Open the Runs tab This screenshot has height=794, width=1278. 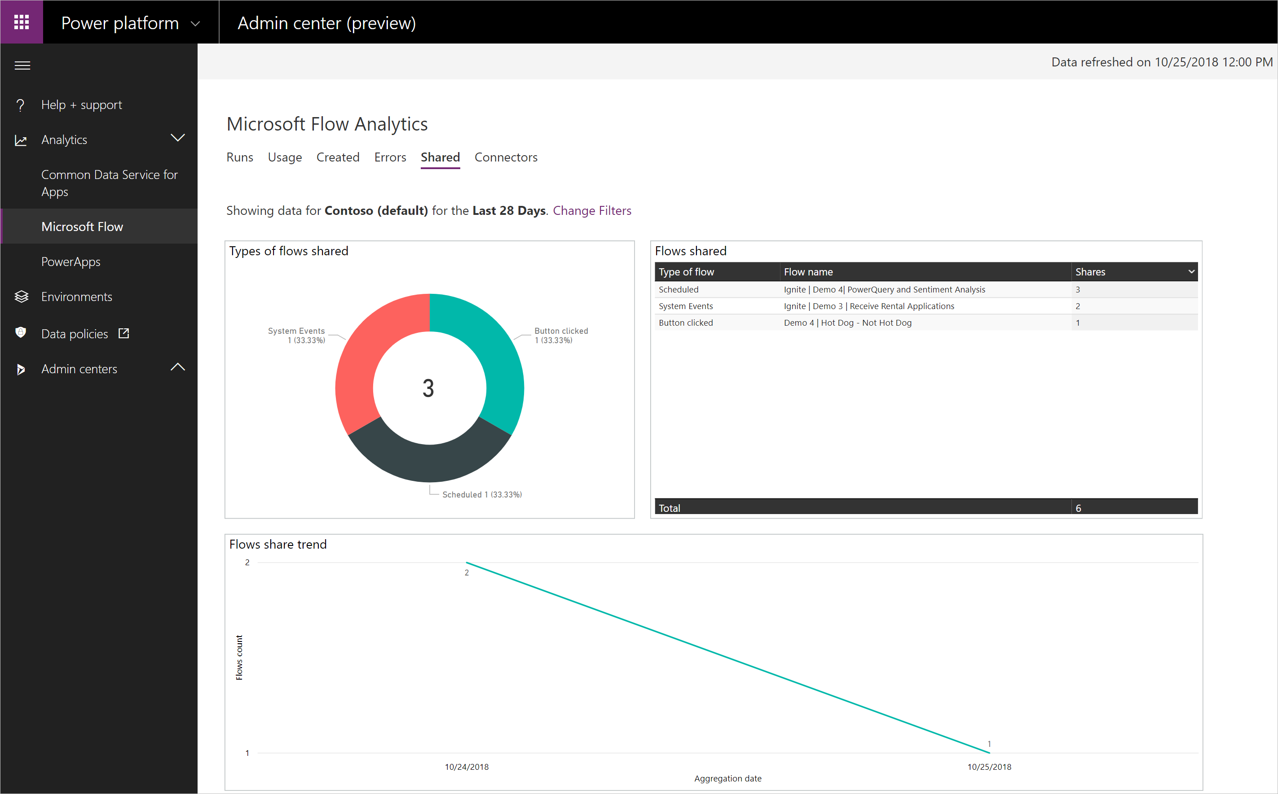tap(240, 157)
